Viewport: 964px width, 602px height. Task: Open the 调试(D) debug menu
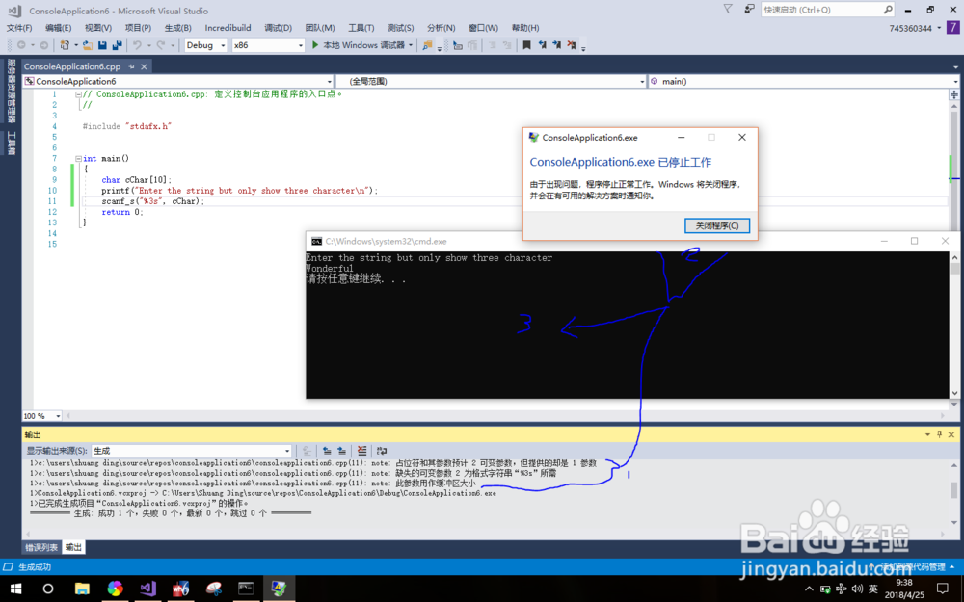coord(278,28)
